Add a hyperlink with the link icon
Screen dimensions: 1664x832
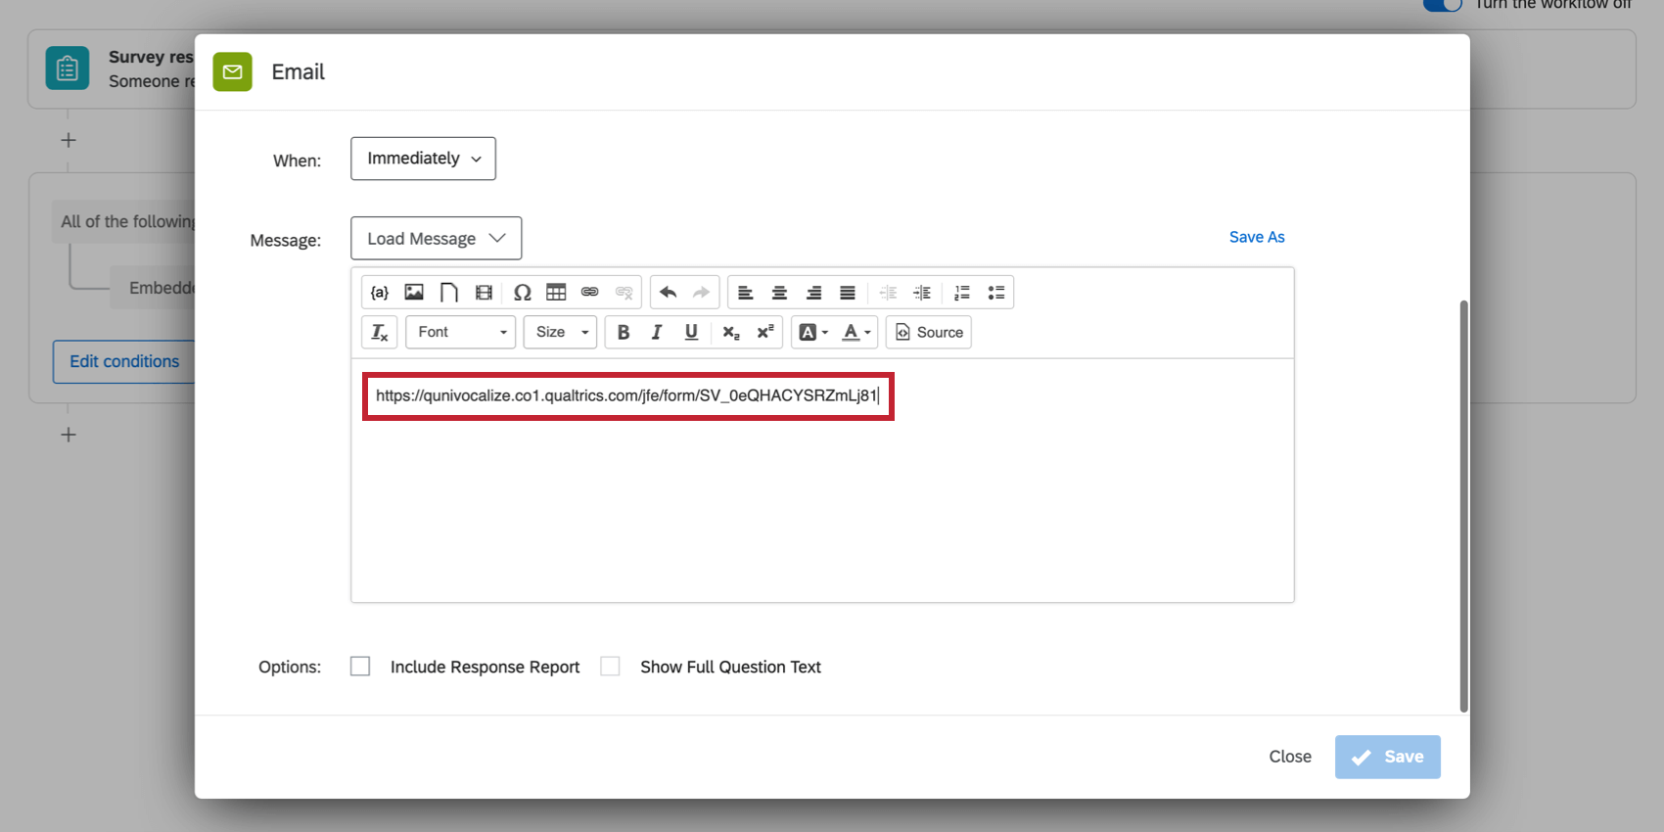[589, 293]
